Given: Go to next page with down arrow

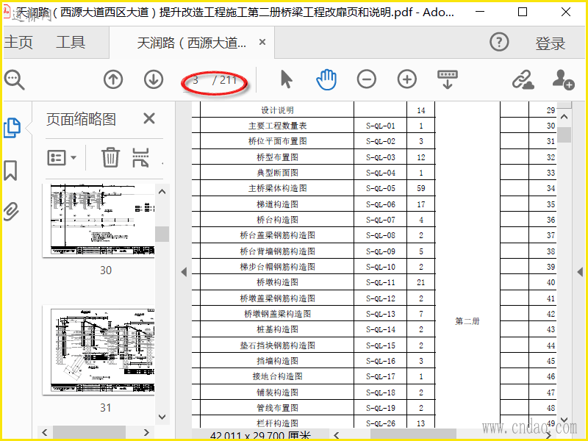Looking at the screenshot, I should pos(154,79).
